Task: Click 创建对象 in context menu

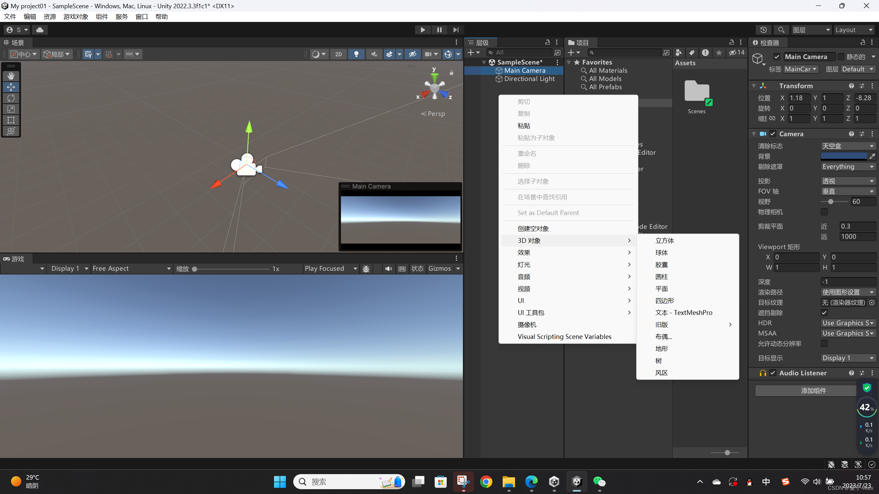Action: [x=533, y=228]
